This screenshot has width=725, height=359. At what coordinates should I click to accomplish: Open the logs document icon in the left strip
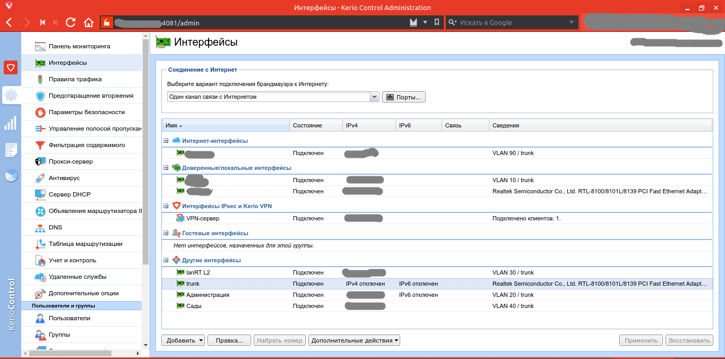click(11, 150)
